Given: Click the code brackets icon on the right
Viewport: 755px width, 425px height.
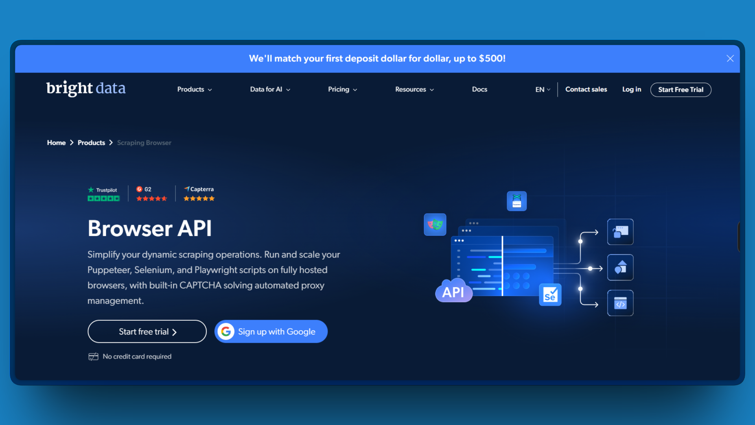Looking at the screenshot, I should coord(620,303).
